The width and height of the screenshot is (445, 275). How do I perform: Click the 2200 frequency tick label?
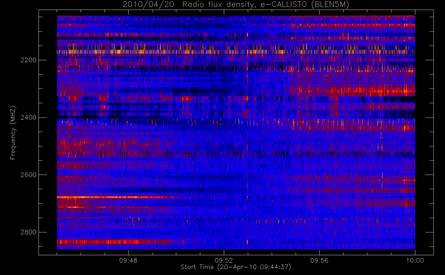(28, 60)
